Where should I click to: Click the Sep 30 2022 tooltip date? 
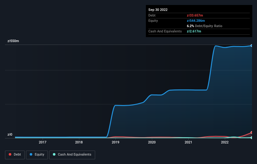pos(158,10)
